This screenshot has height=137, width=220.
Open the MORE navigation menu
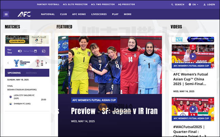(x=128, y=14)
